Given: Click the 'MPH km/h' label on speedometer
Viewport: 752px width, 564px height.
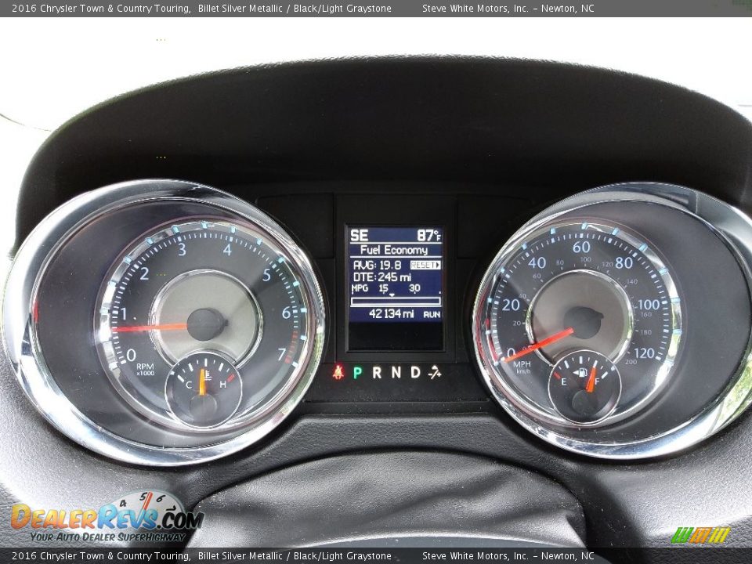Looking at the screenshot, I should [522, 367].
